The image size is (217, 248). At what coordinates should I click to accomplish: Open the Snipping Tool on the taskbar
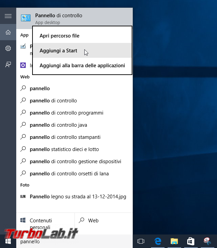(x=207, y=241)
